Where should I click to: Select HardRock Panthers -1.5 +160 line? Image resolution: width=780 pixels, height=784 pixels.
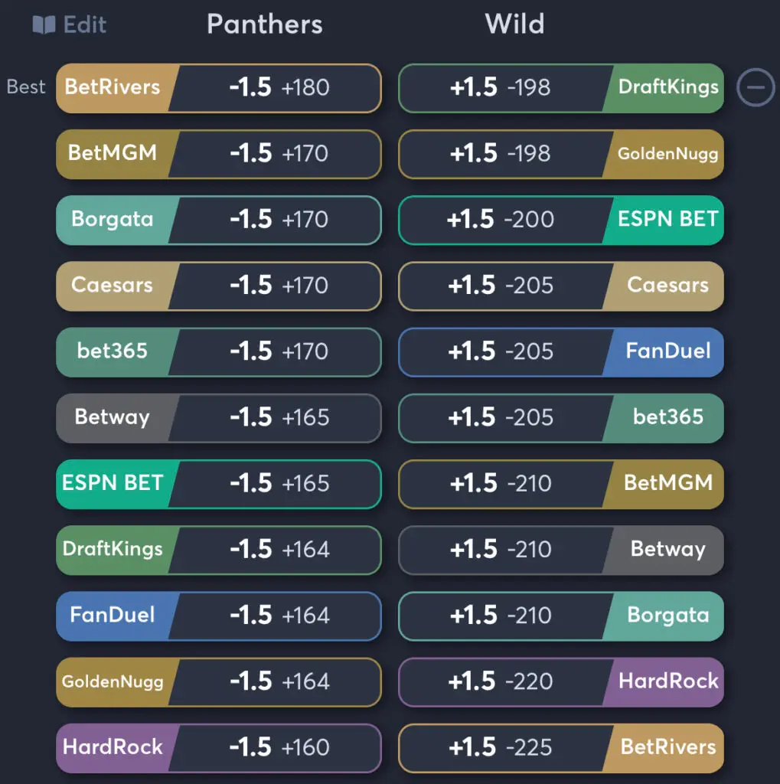point(218,748)
